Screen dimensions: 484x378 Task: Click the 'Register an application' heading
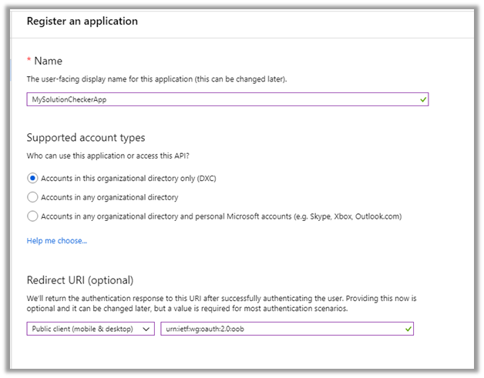pyautogui.click(x=82, y=21)
